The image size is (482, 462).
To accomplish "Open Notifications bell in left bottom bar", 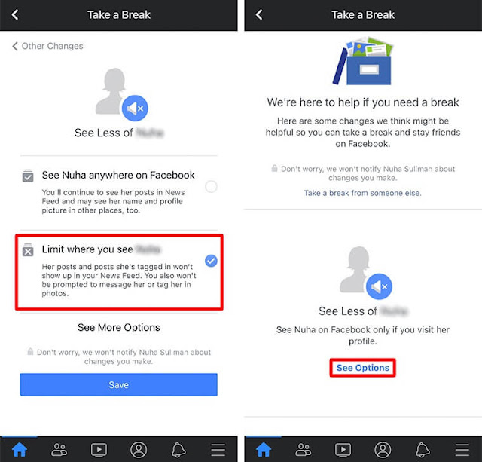I will pos(178,450).
